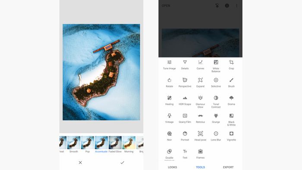Choose the Selective tool
This screenshot has width=302, height=170.
coord(216,82)
